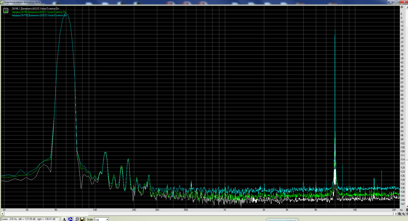Click the horizontal scrollbar's left arrow

pyautogui.click(x=2, y=214)
